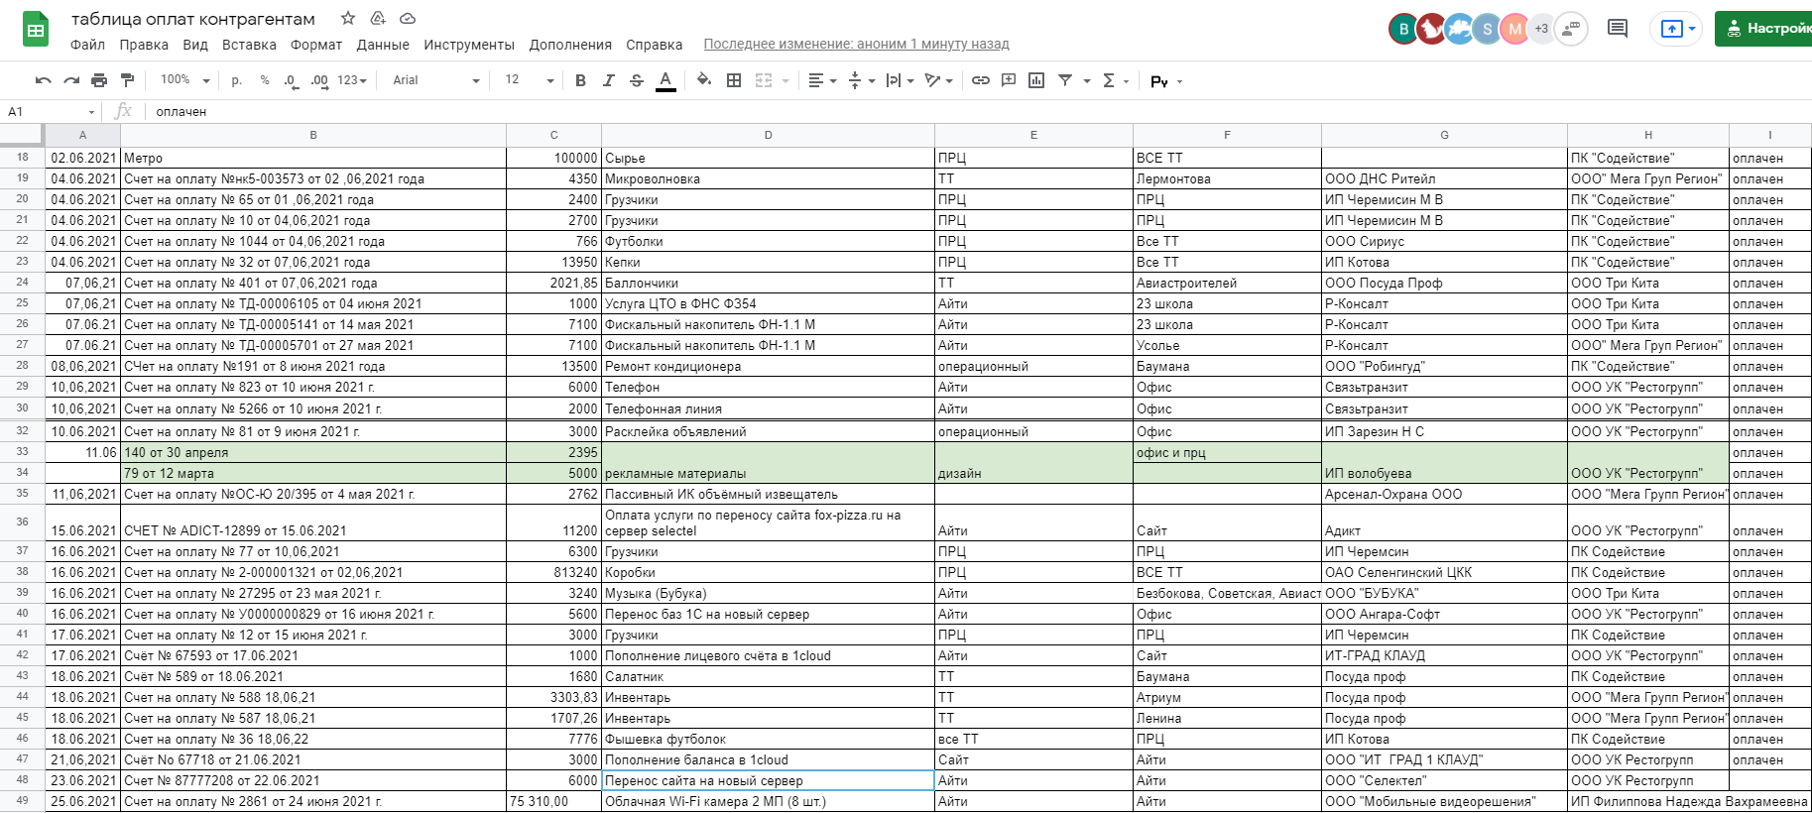Toggle strikethrough formatting
1812x813 pixels.
point(637,80)
